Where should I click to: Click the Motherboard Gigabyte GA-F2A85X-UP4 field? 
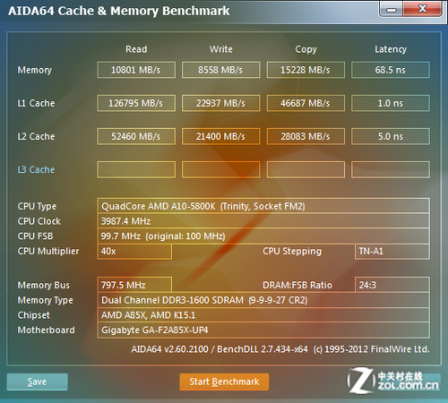[x=263, y=330]
